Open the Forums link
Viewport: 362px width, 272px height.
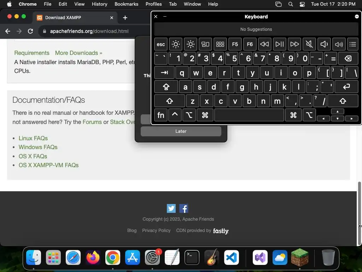pos(92,122)
